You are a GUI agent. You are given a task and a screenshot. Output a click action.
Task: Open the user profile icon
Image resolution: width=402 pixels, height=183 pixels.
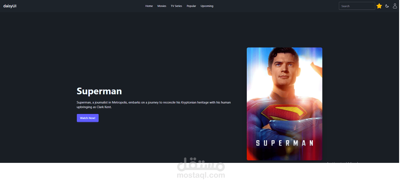[x=395, y=6]
